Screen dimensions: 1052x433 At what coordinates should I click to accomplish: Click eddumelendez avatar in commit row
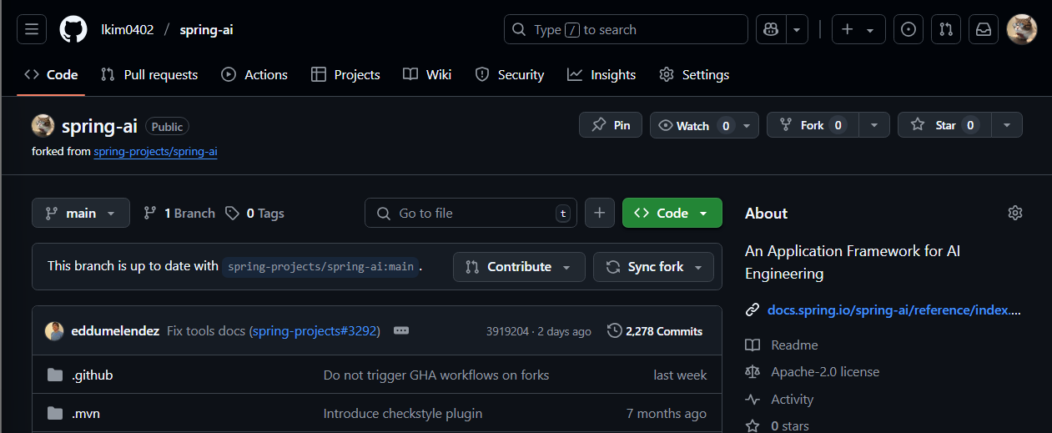click(x=54, y=331)
